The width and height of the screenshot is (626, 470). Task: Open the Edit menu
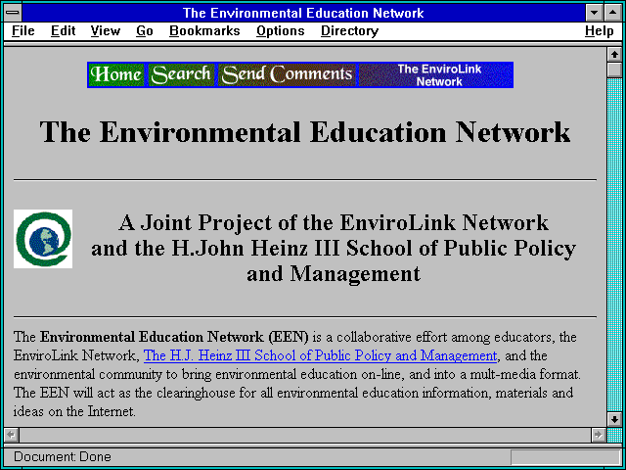pos(63,31)
